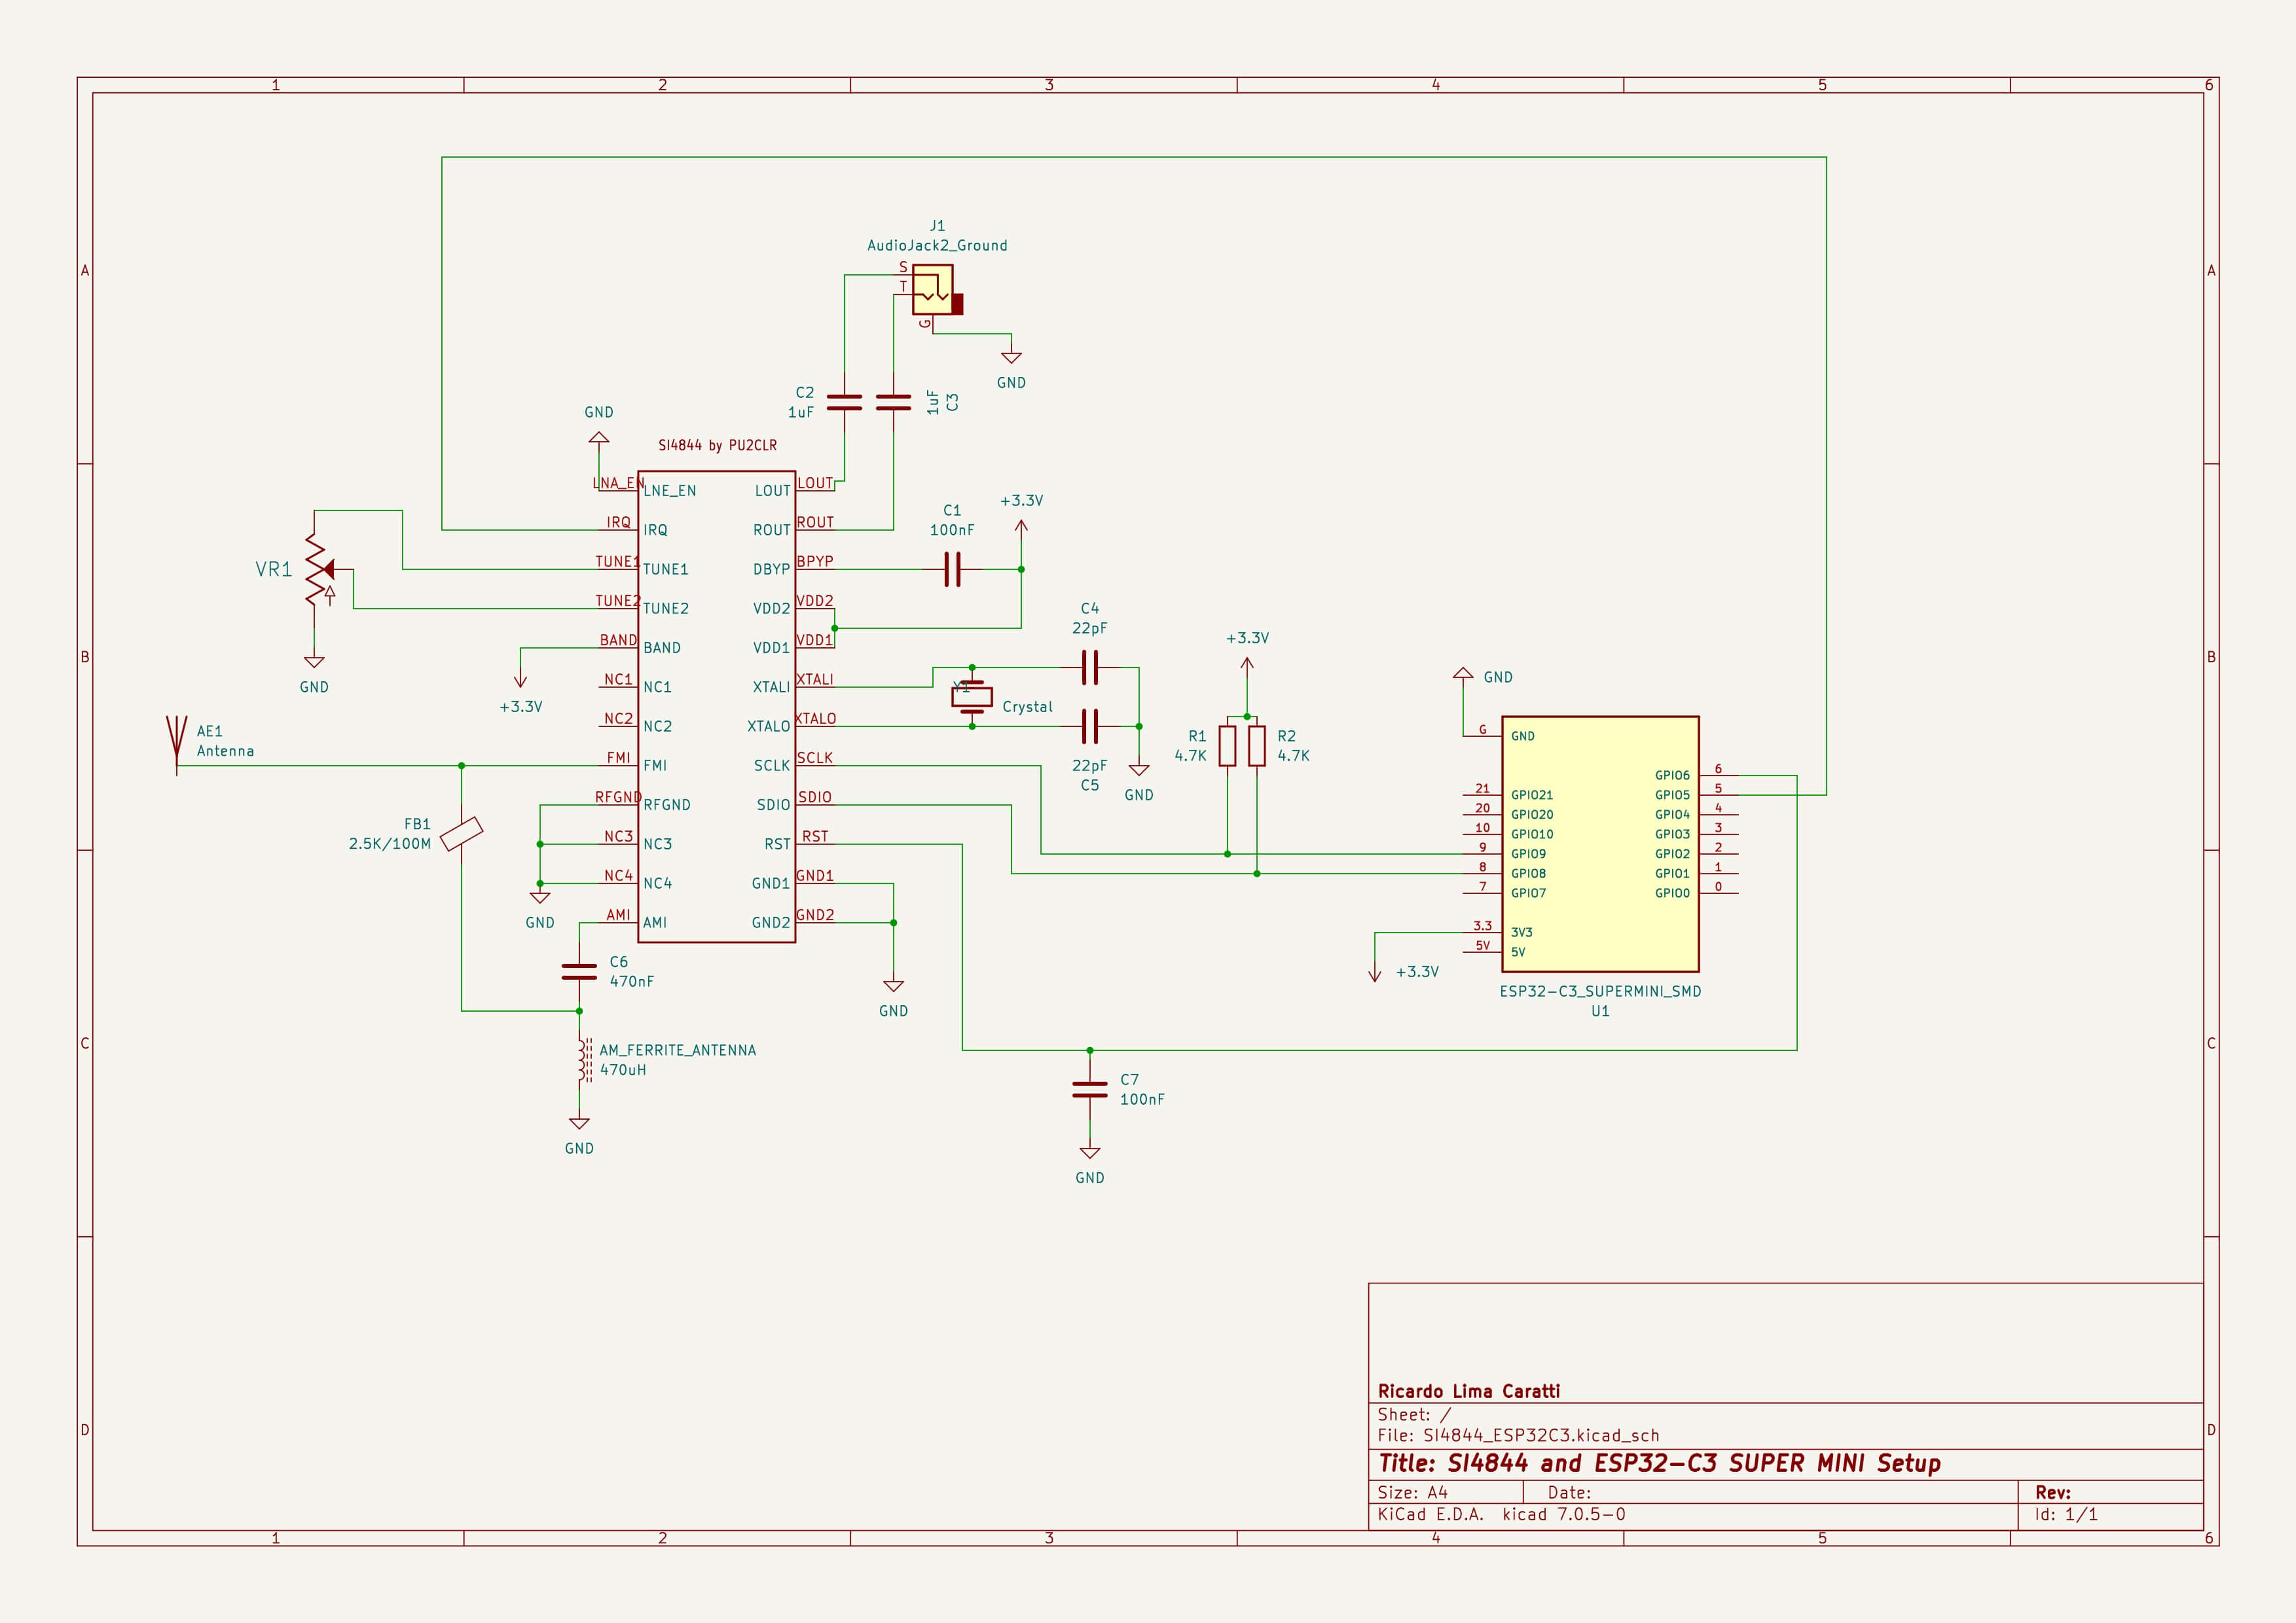The width and height of the screenshot is (2296, 1623).
Task: Click the 'Date:' field in title block
Action: pos(1569,1492)
